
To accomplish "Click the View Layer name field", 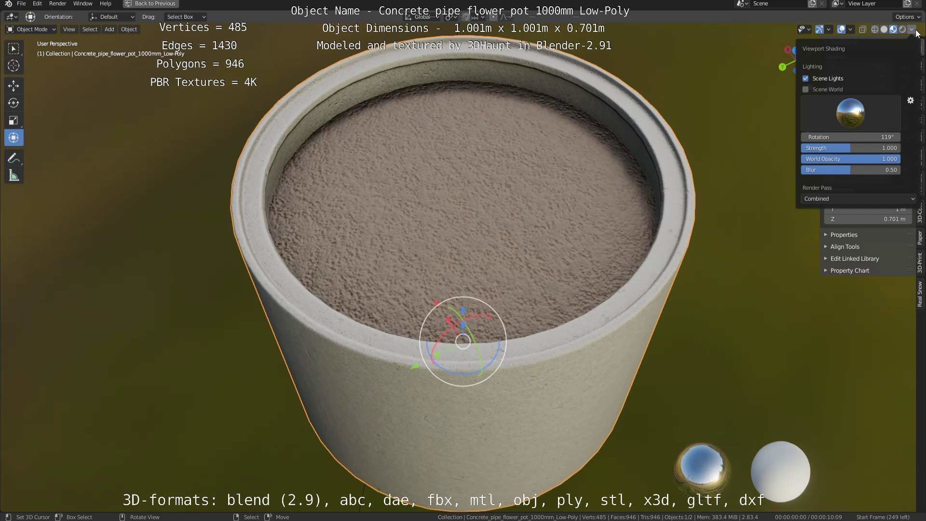I will [x=873, y=4].
